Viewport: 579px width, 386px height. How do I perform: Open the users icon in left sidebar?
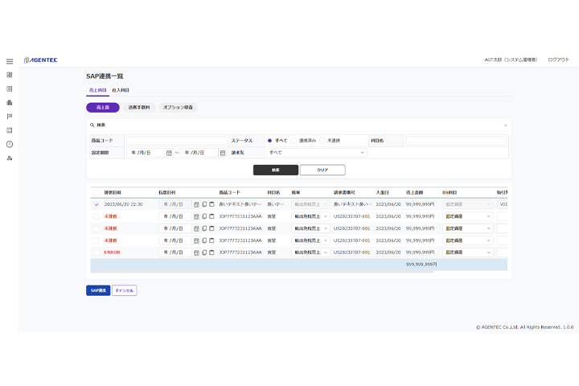click(10, 158)
